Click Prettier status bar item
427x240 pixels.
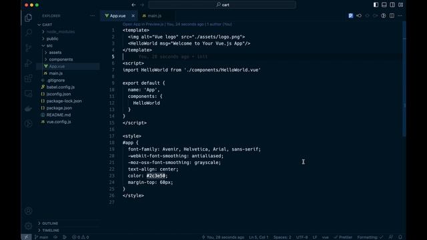point(343,237)
